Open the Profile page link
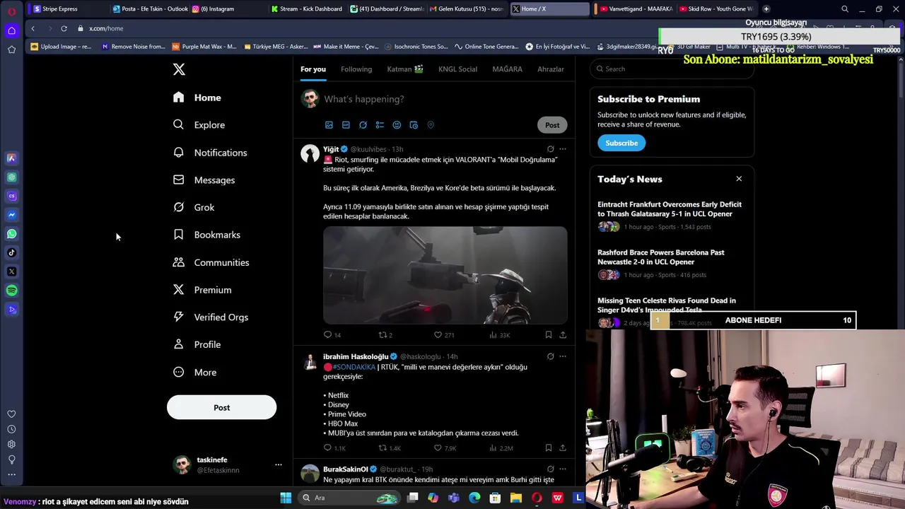Image resolution: width=905 pixels, height=509 pixels. point(197,344)
